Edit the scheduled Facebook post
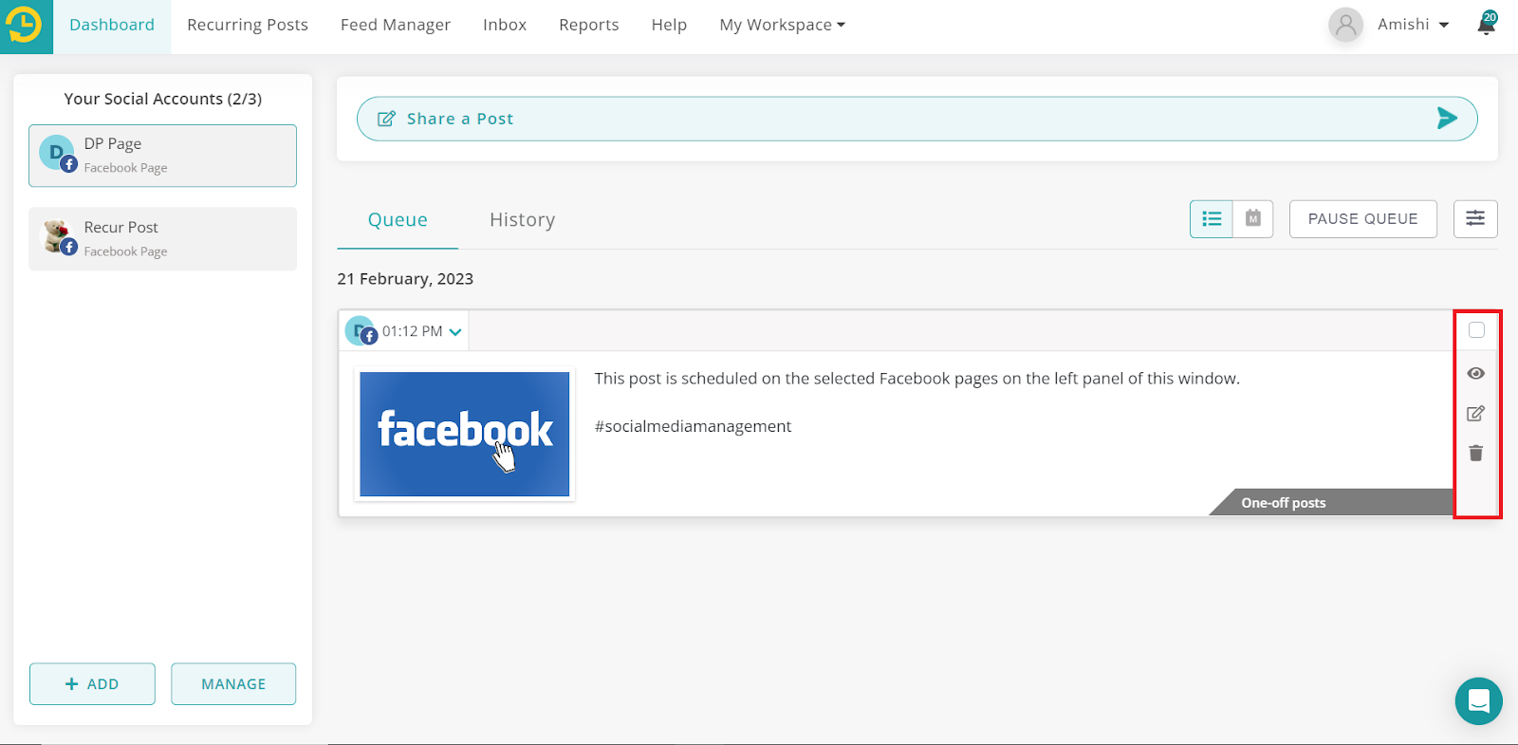The width and height of the screenshot is (1518, 745). [x=1476, y=413]
